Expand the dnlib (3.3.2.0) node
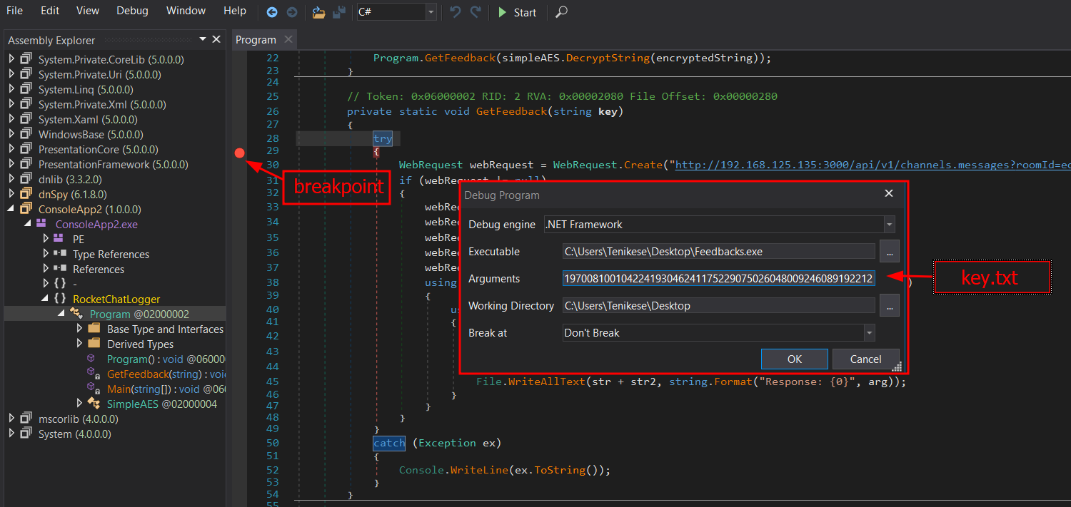Screen dimensions: 1071x507 pyautogui.click(x=11, y=179)
